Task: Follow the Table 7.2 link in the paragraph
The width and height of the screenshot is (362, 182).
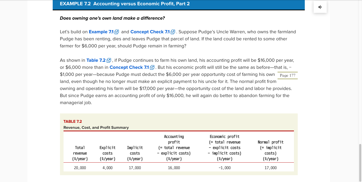Action: tap(96, 60)
